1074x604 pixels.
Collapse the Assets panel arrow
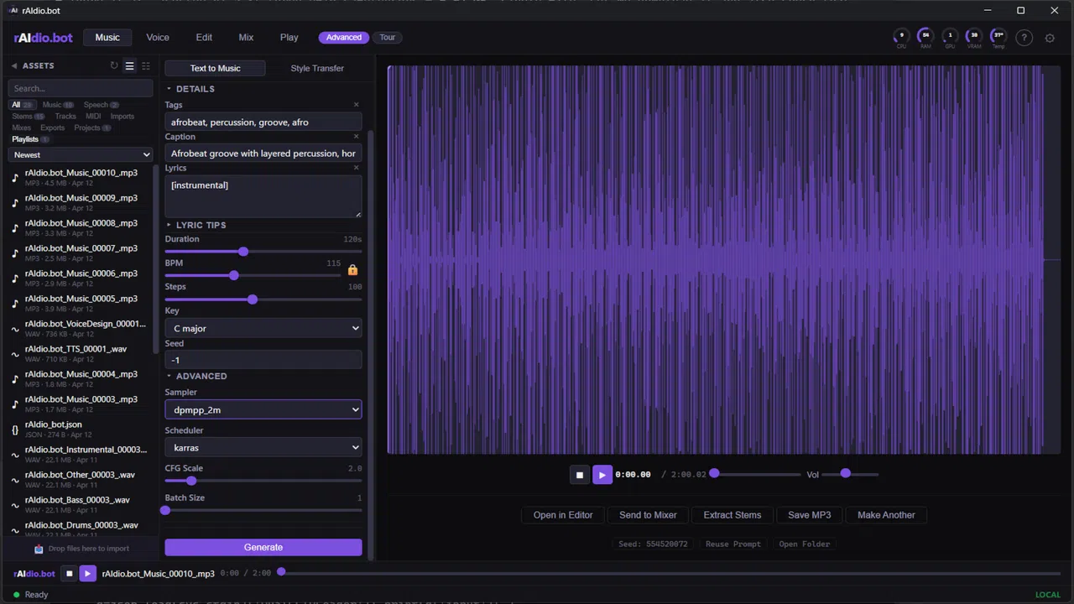pyautogui.click(x=14, y=65)
